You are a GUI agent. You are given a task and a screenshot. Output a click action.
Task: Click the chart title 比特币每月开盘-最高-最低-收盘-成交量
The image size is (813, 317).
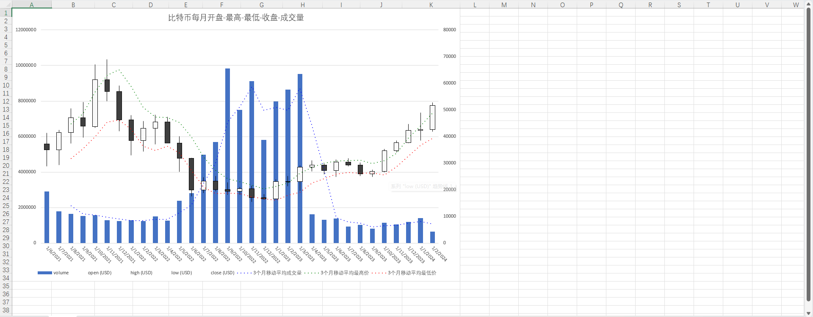tap(236, 18)
